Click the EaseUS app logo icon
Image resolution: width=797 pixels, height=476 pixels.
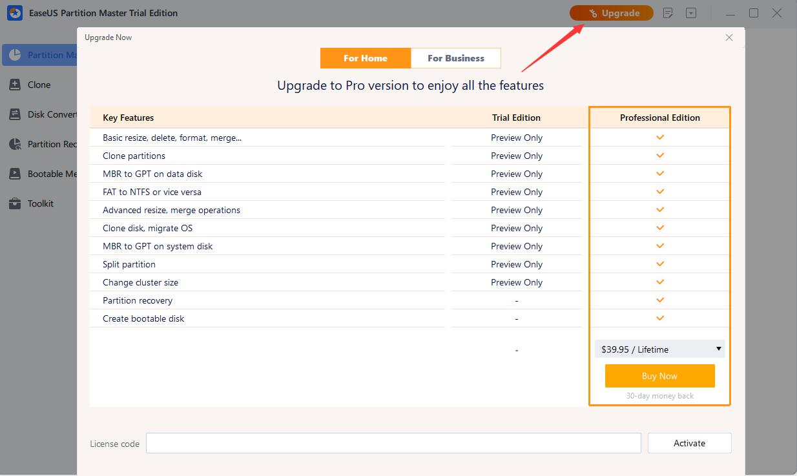click(x=15, y=13)
